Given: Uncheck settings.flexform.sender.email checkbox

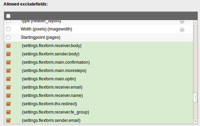Looking at the screenshot, I should pos(9,120).
